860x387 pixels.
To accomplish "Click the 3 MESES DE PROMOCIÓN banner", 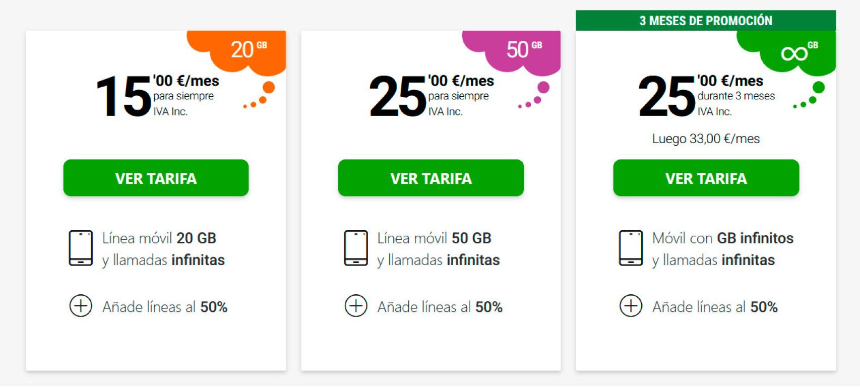I will (706, 21).
